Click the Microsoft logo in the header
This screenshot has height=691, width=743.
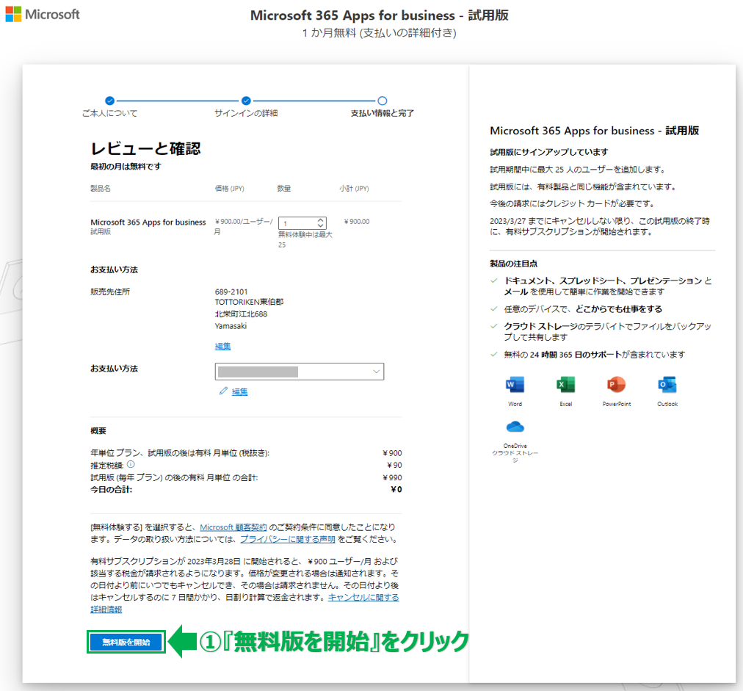coord(42,14)
